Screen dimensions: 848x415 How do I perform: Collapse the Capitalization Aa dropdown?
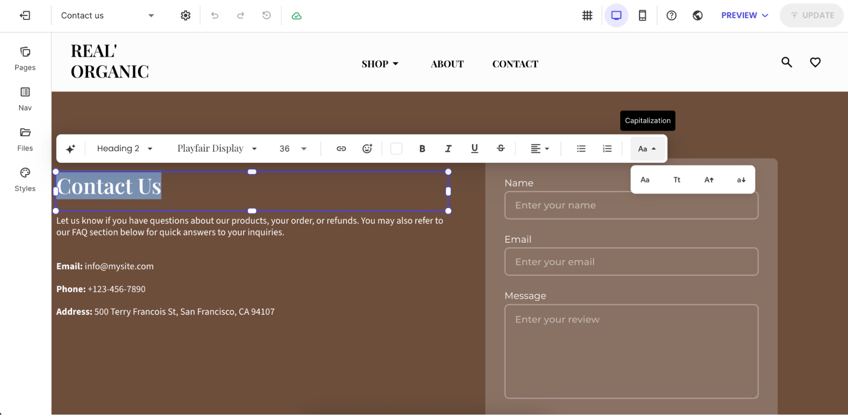(x=647, y=149)
